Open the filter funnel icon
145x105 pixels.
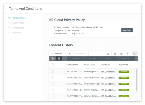pyautogui.click(x=128, y=54)
